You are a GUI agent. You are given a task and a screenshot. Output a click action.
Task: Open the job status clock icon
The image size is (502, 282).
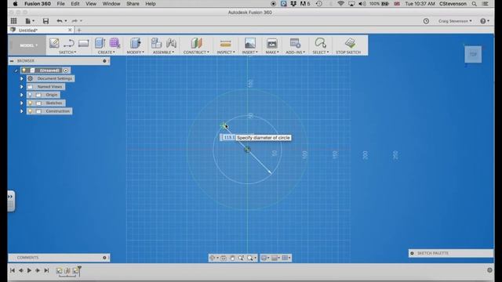click(x=426, y=21)
